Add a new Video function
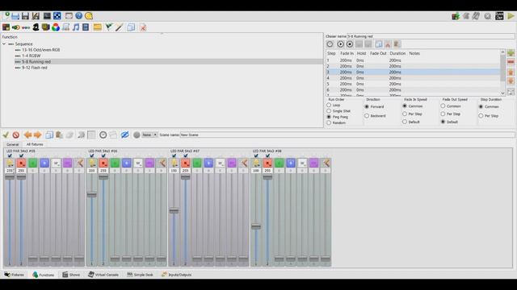The image size is (517, 290). coord(86,27)
